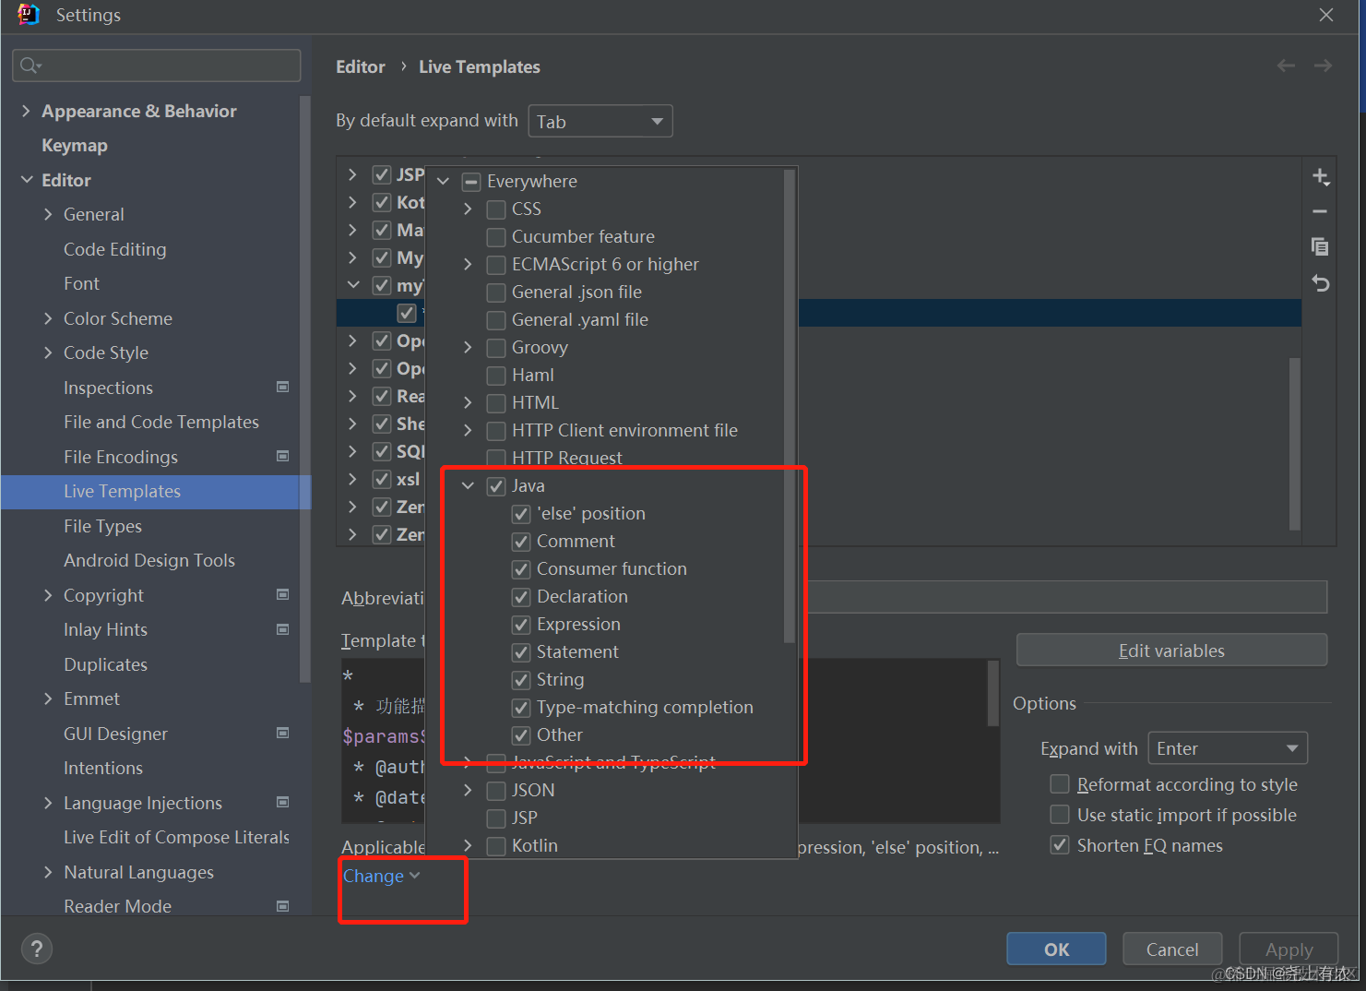Image resolution: width=1366 pixels, height=991 pixels.
Task: Click the OK button
Action: 1056,949
